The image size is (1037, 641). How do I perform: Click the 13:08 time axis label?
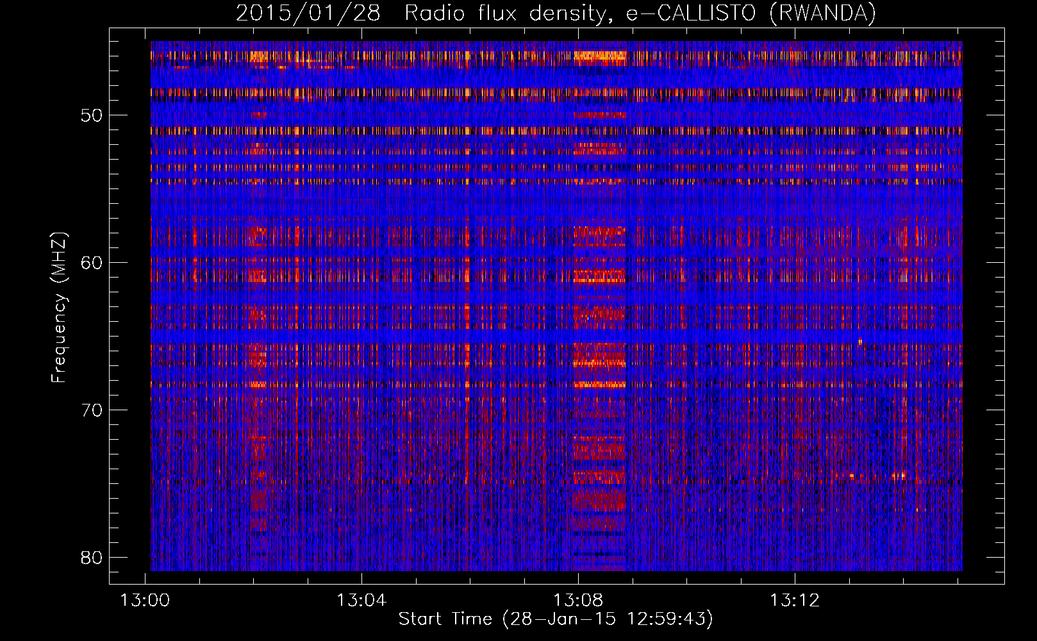(578, 601)
